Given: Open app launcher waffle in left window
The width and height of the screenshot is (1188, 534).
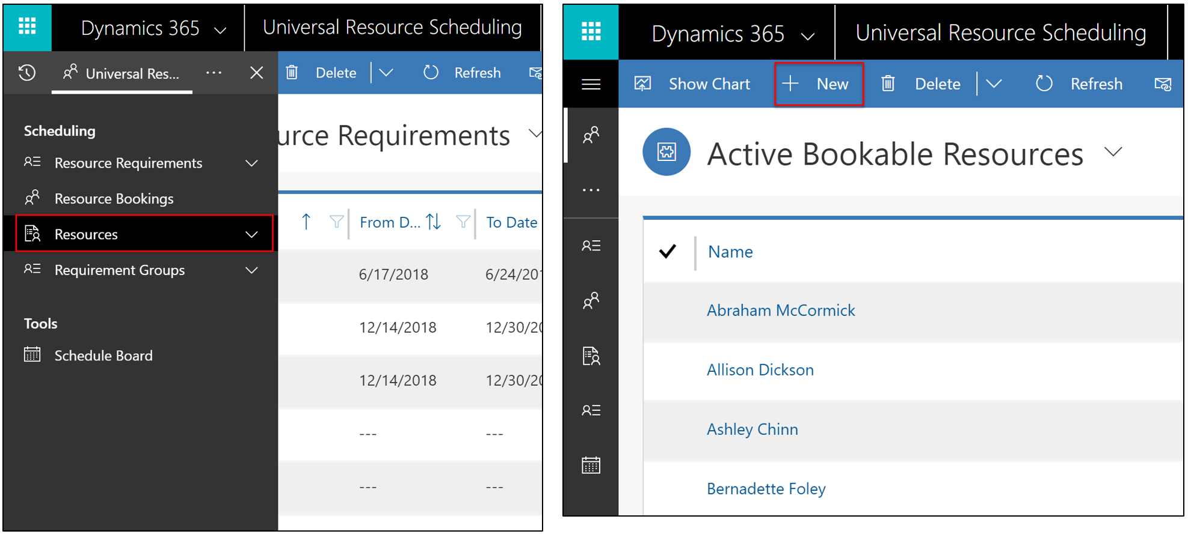Looking at the screenshot, I should tap(27, 26).
